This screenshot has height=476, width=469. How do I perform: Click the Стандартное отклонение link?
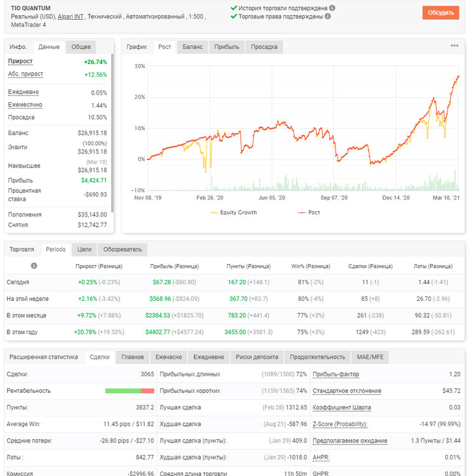pos(347,391)
